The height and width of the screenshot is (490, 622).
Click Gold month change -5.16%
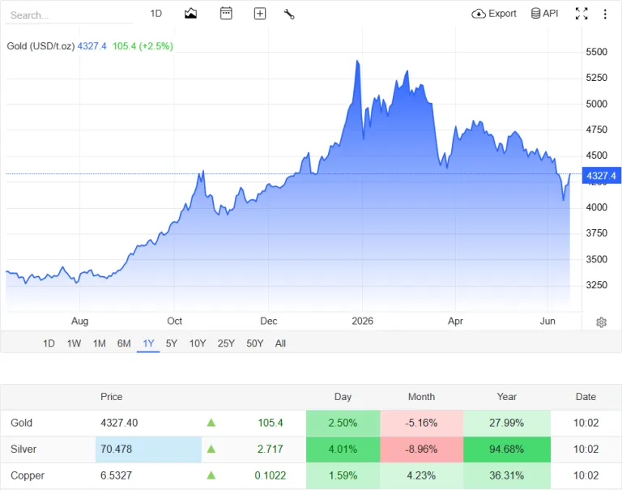pyautogui.click(x=421, y=423)
